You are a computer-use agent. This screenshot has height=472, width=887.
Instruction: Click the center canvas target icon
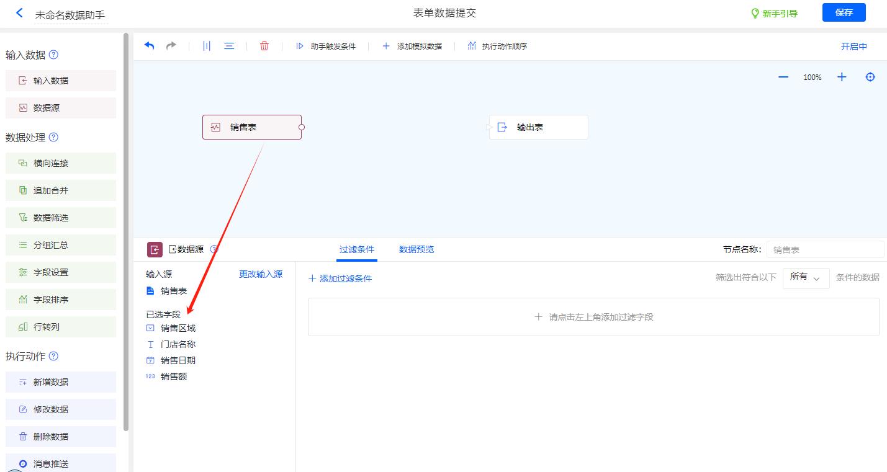[x=870, y=77]
